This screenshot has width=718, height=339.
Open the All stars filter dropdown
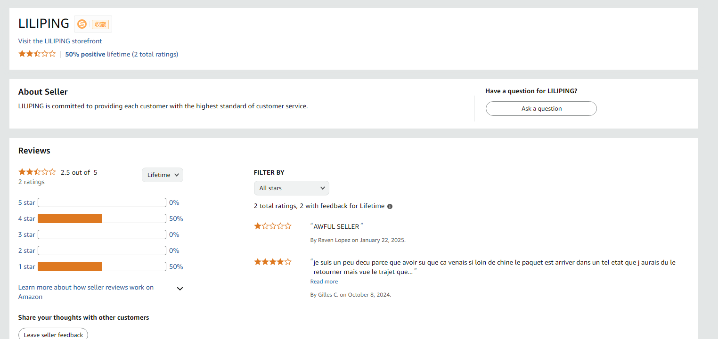291,188
